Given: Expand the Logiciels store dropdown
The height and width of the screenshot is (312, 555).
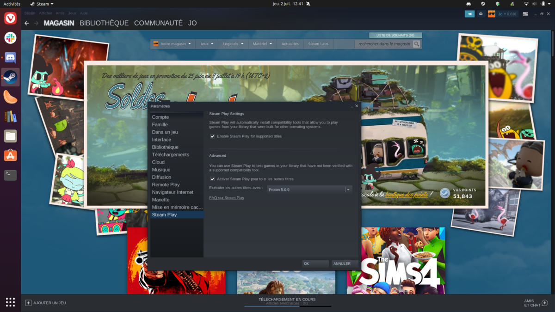Looking at the screenshot, I should point(233,44).
